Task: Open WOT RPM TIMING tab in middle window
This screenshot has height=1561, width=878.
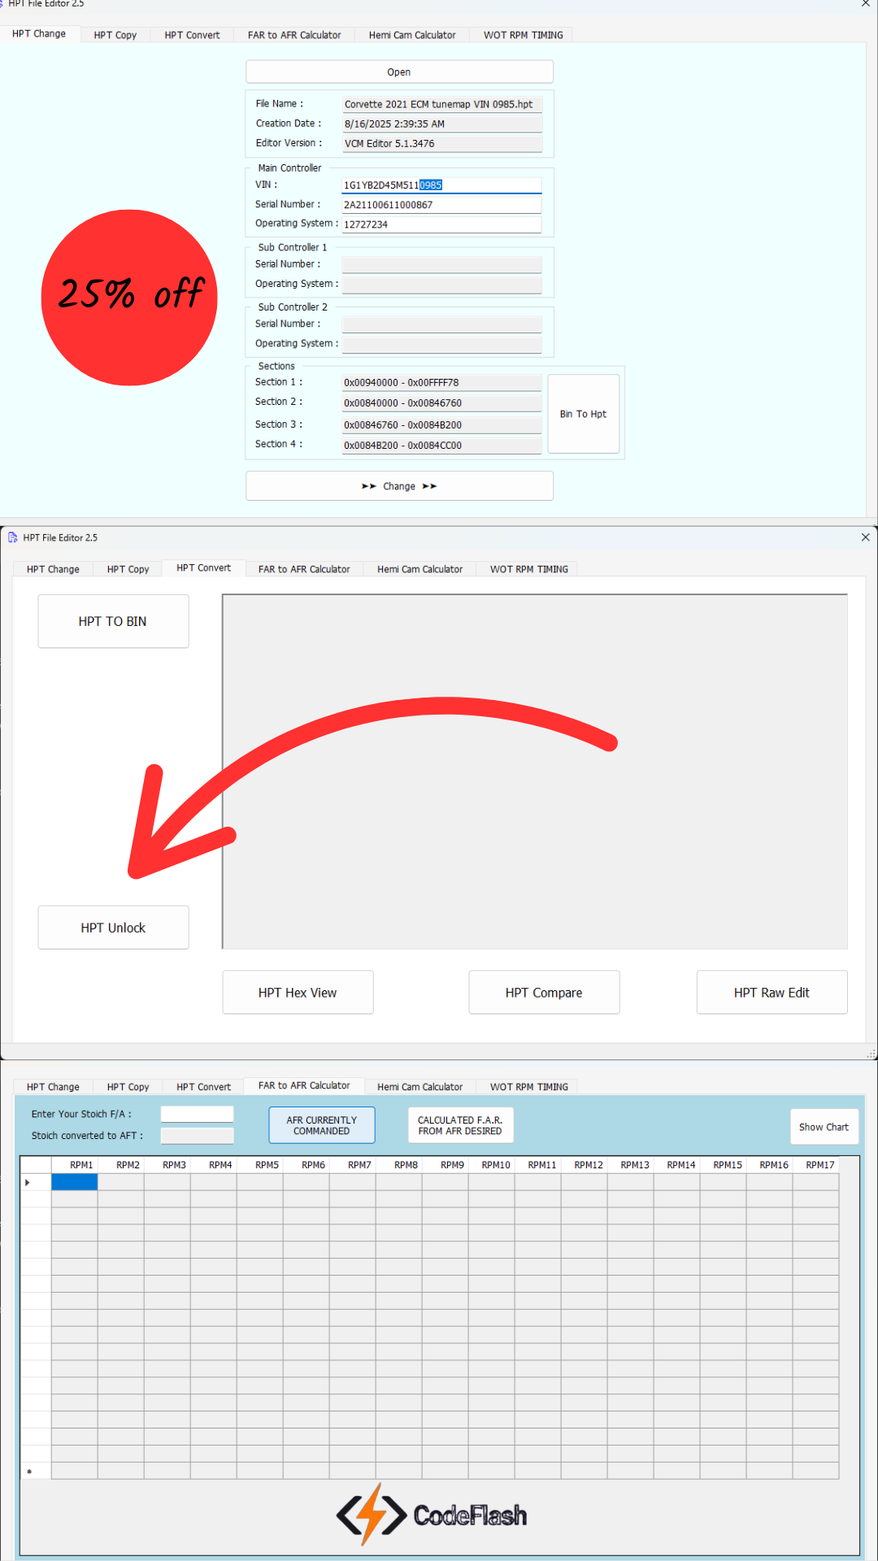Action: click(528, 569)
